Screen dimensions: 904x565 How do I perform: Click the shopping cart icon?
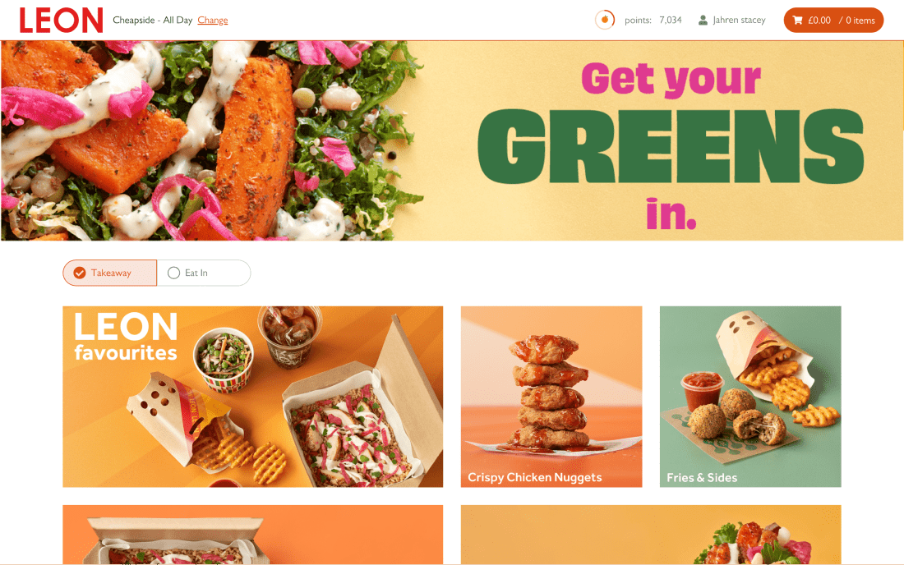point(797,21)
